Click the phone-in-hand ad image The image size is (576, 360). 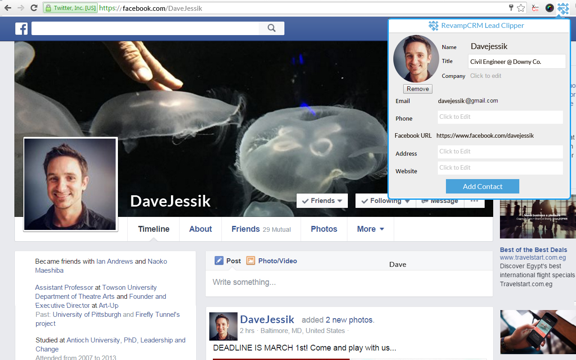538,332
